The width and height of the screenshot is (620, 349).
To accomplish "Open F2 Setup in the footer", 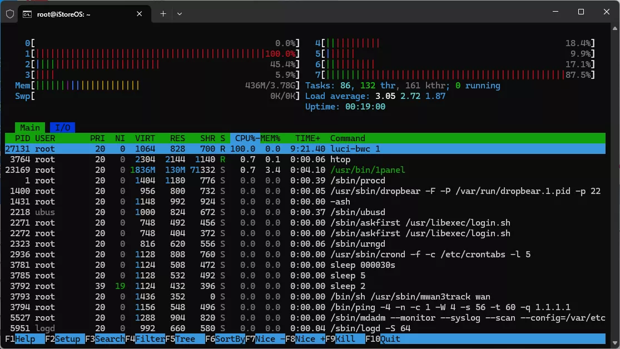I will [67, 339].
